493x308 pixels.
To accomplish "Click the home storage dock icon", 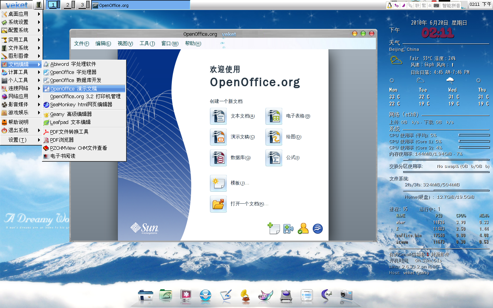I will (146, 295).
